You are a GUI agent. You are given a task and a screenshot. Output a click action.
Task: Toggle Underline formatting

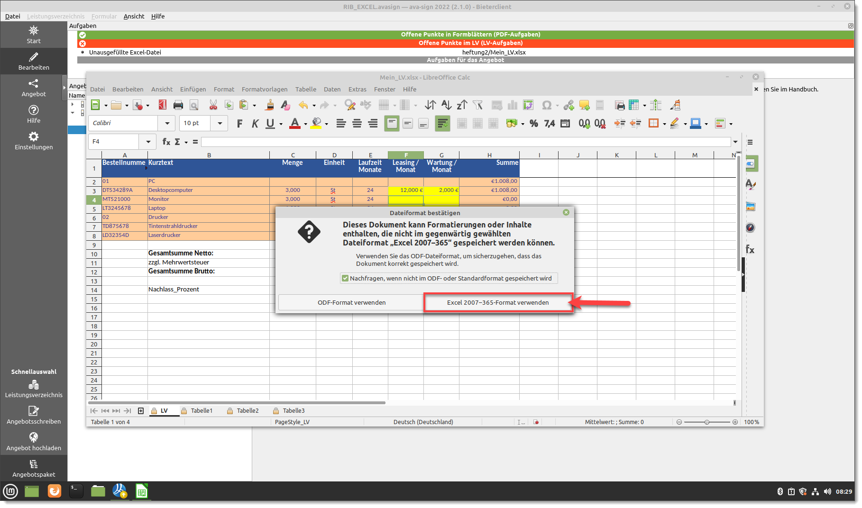tap(270, 123)
